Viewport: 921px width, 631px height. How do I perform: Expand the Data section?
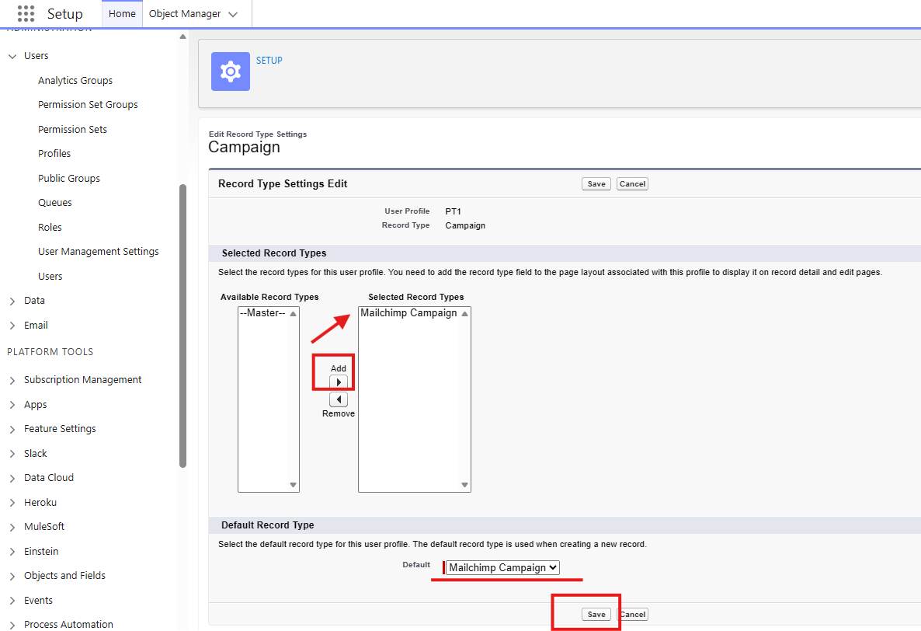point(12,301)
